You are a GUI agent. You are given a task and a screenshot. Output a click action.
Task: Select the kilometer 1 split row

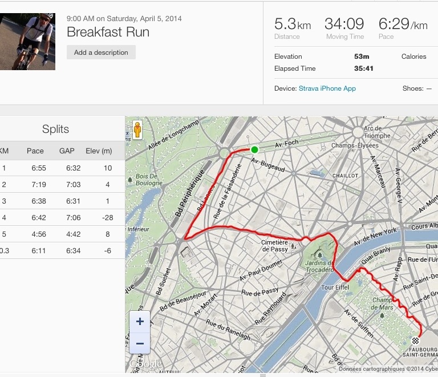[62, 168]
